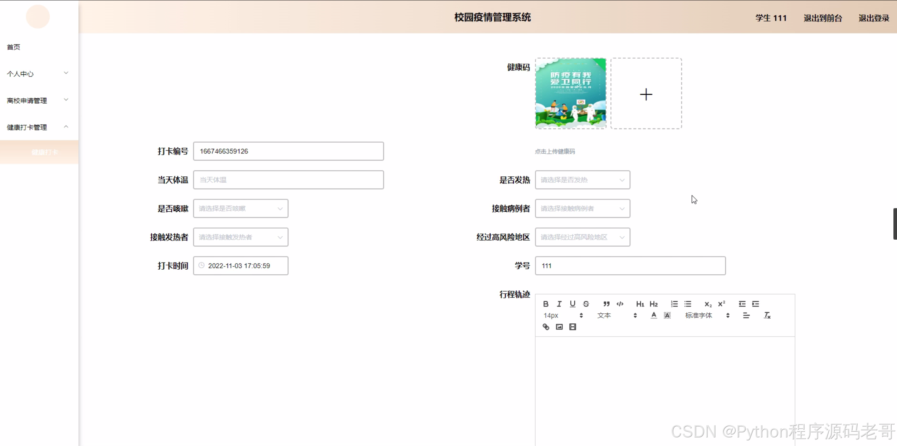897x446 pixels.
Task: Open the text color picker in the editor
Action: [654, 315]
